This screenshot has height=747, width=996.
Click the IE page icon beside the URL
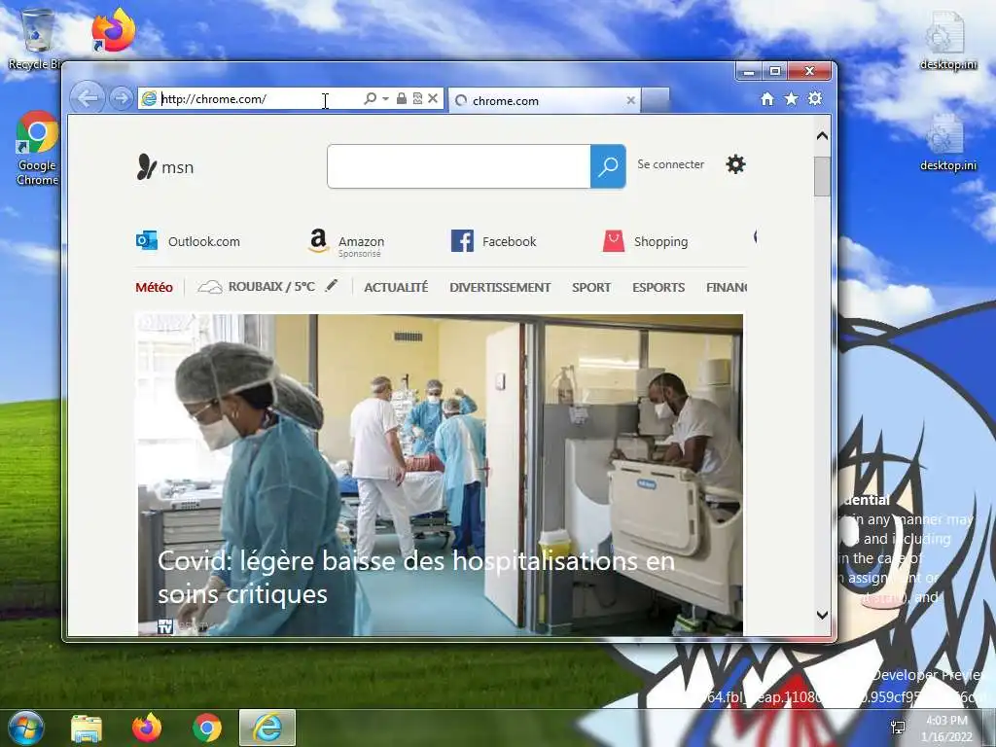tap(149, 98)
